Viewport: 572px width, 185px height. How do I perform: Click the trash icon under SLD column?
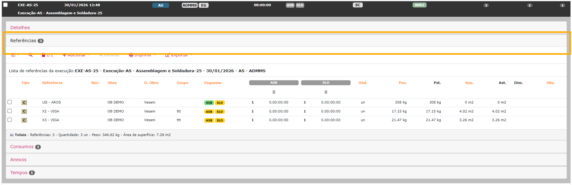point(326,92)
